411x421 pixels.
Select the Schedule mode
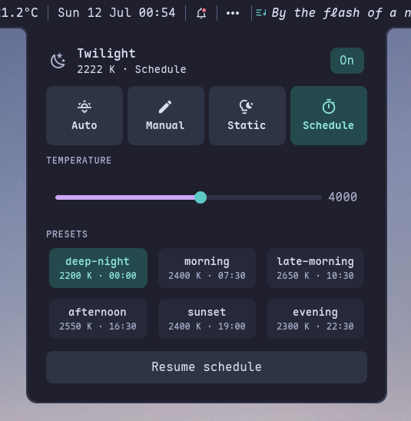pyautogui.click(x=329, y=116)
